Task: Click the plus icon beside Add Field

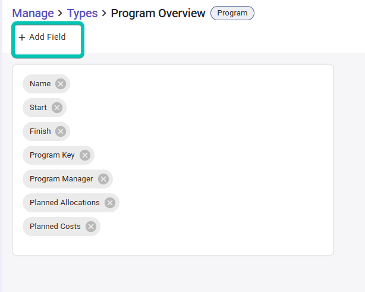Action: pos(22,37)
